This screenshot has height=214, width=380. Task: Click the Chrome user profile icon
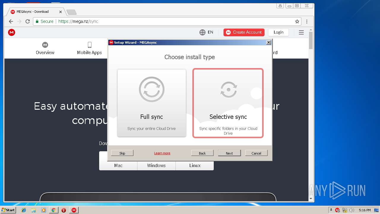click(280, 6)
